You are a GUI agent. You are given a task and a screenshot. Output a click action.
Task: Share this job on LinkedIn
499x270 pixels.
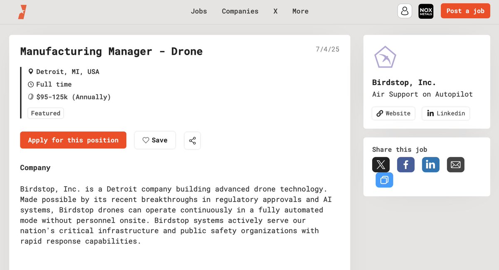click(x=431, y=165)
